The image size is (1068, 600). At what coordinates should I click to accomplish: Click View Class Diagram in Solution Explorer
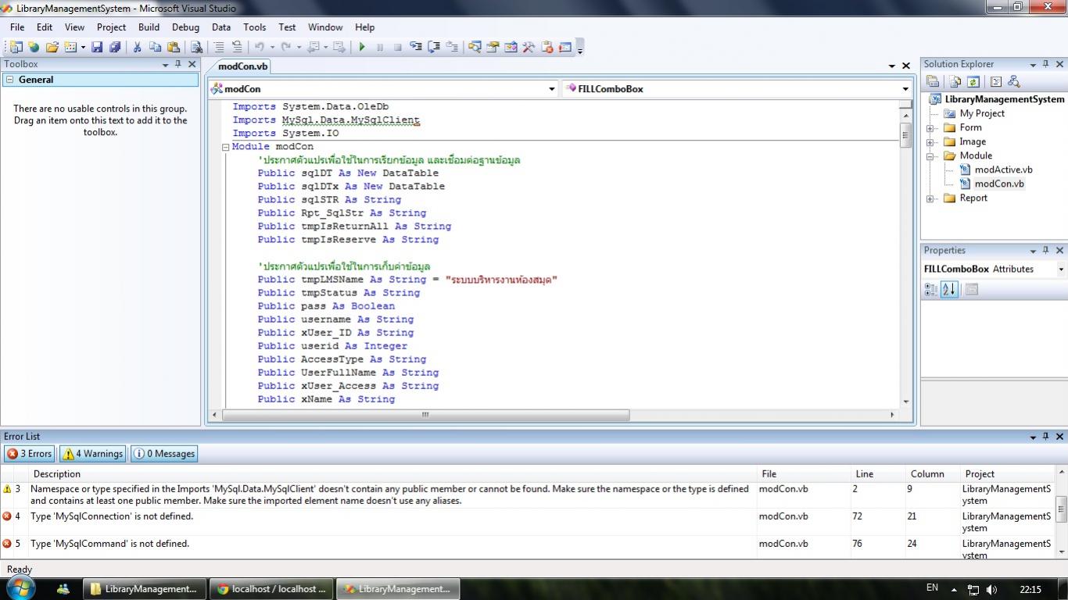tap(1014, 81)
